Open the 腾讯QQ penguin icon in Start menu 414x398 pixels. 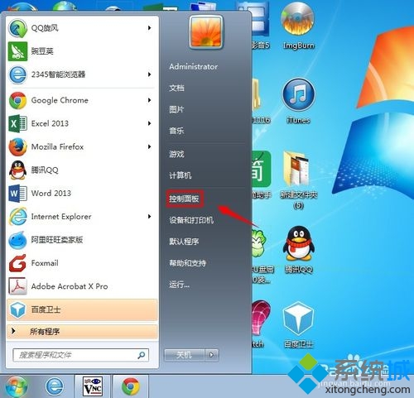pyautogui.click(x=17, y=170)
